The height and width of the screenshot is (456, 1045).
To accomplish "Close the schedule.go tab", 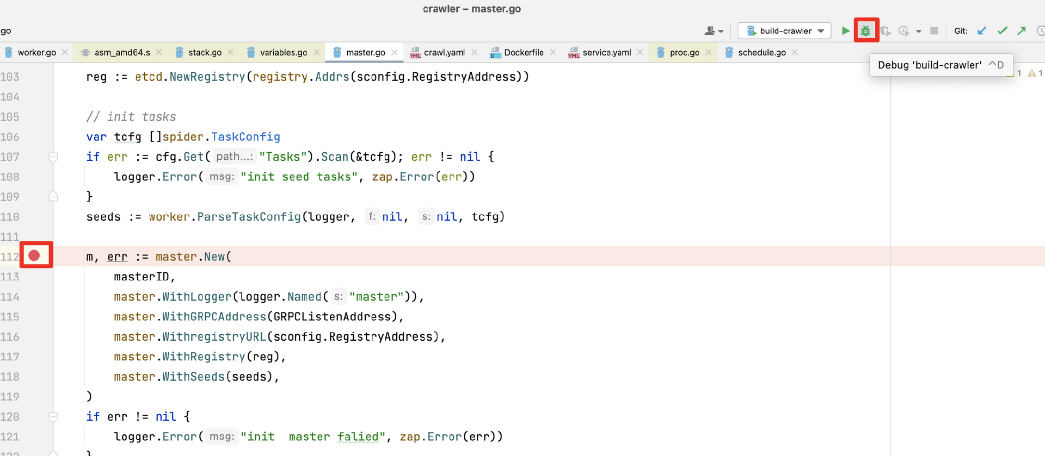I will click(x=795, y=53).
